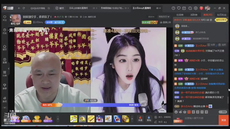Click the search magnifier icon
The image size is (230, 129).
pyautogui.click(x=49, y=8)
